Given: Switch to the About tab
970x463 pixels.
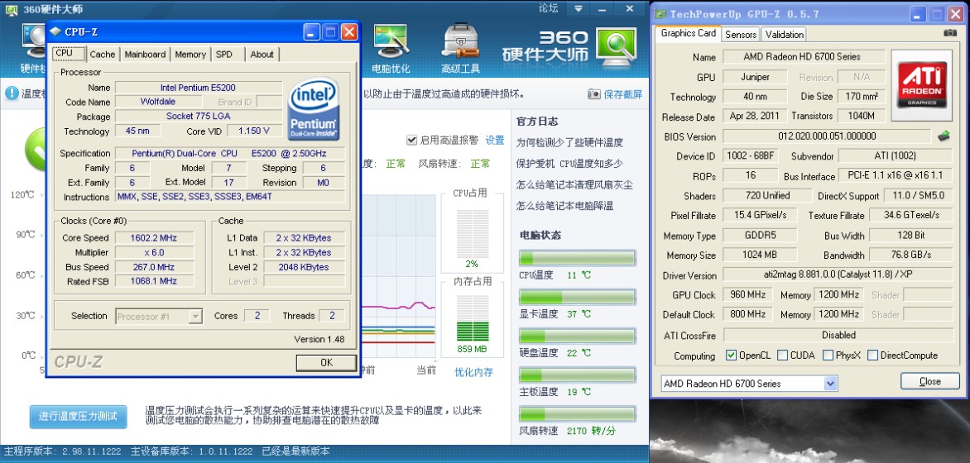Looking at the screenshot, I should (x=262, y=55).
